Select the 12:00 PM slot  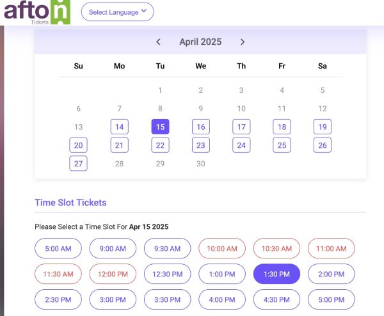[x=113, y=274]
